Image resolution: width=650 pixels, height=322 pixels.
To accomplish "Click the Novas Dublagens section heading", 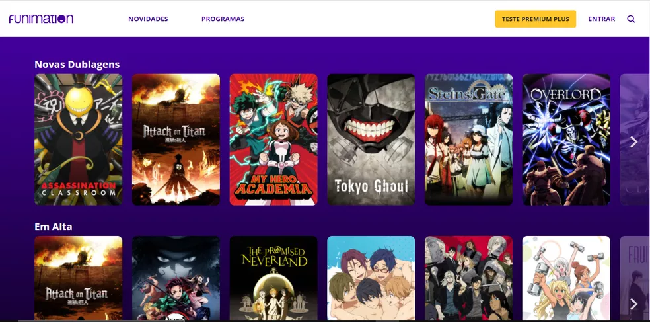I will pyautogui.click(x=77, y=64).
